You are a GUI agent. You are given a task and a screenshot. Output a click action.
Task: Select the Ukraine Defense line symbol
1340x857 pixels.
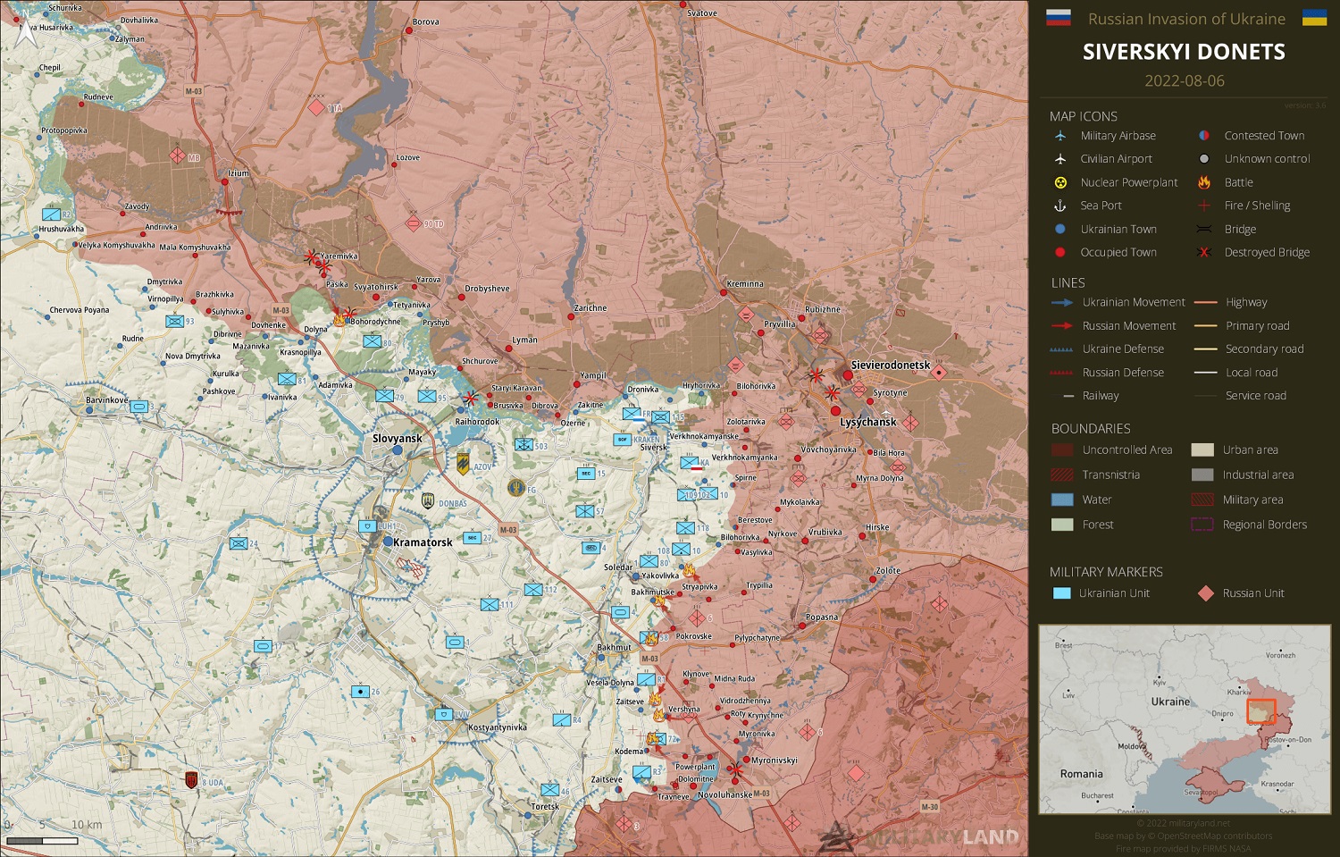(1062, 349)
